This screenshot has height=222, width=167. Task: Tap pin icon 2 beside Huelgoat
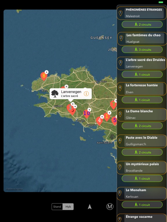[x=121, y=38]
